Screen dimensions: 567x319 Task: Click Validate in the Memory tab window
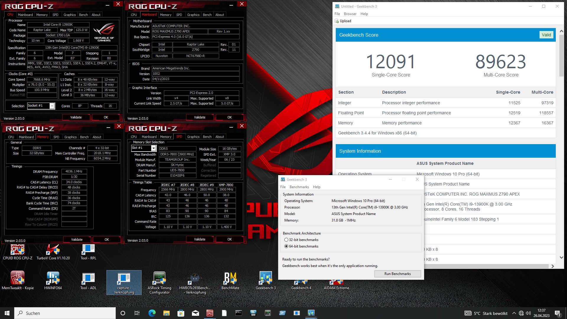77,240
